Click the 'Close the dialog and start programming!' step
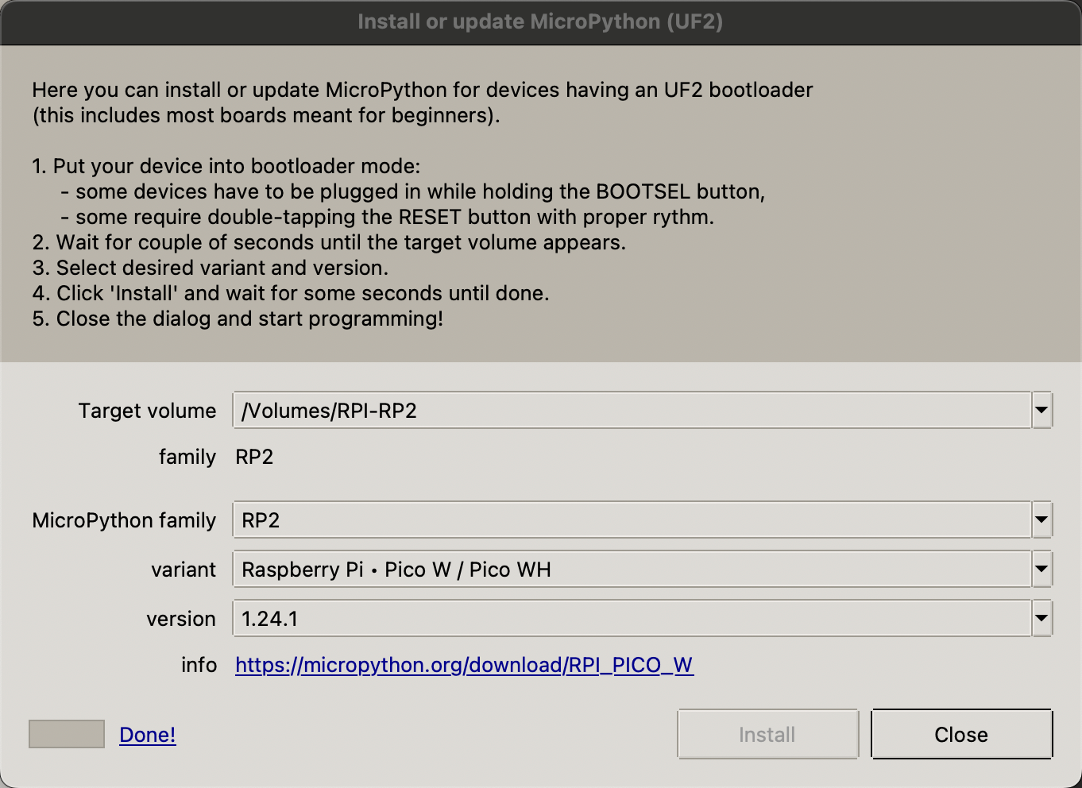This screenshot has height=788, width=1082. [x=238, y=319]
